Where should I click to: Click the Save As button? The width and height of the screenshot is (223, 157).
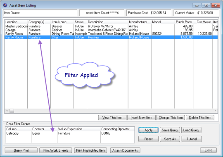click(170, 139)
